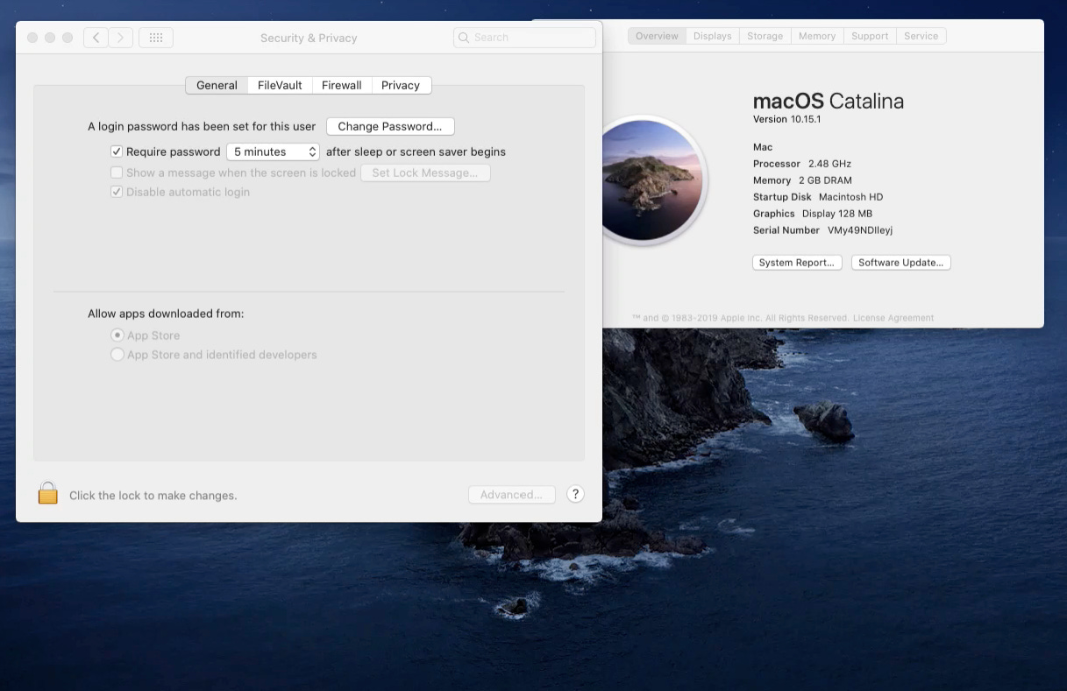Open the License Agreement link
This screenshot has height=691, width=1067.
[893, 318]
